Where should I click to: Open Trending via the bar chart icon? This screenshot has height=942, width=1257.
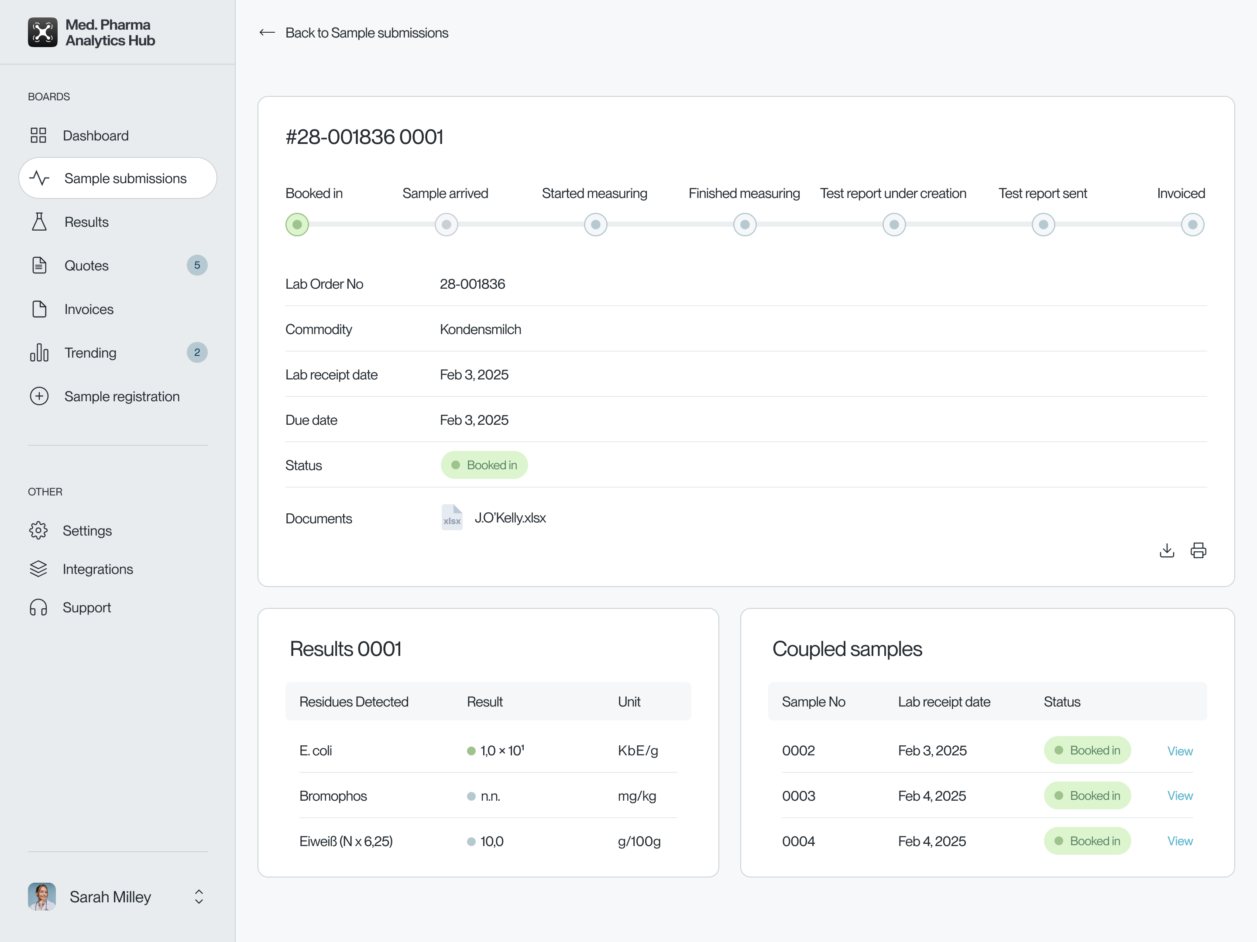(x=39, y=353)
